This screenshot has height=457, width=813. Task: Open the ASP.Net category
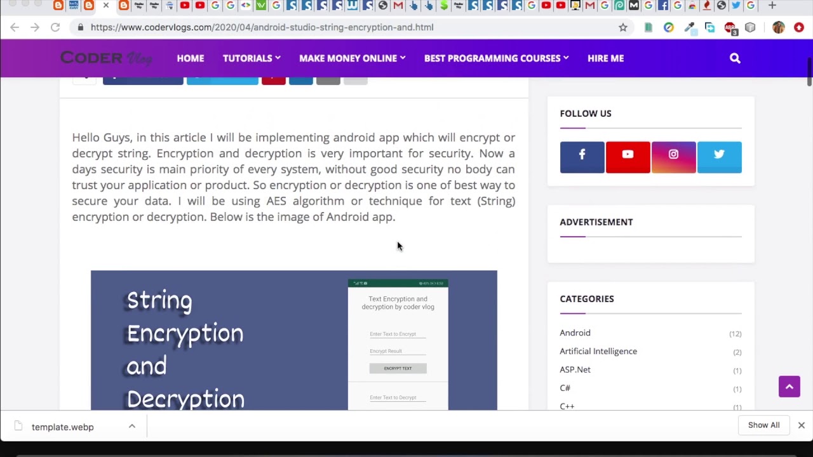point(575,369)
